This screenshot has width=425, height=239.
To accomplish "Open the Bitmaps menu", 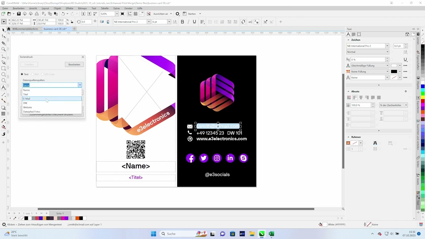I will [x=82, y=8].
